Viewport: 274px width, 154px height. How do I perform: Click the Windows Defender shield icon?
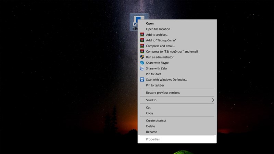tap(142, 80)
